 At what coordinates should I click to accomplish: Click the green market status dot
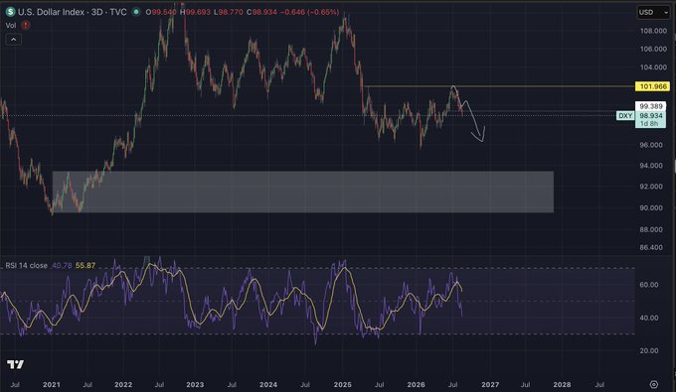(136, 12)
